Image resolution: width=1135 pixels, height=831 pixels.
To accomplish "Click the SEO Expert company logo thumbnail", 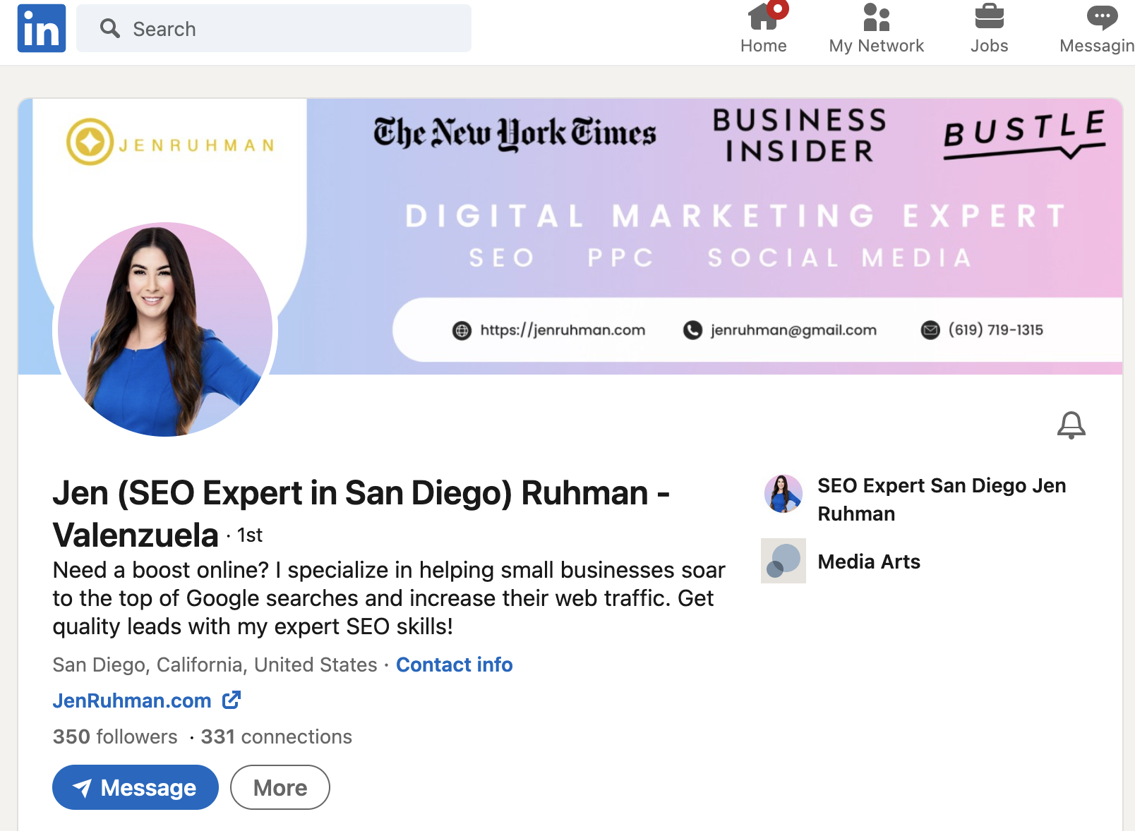I will click(x=783, y=493).
